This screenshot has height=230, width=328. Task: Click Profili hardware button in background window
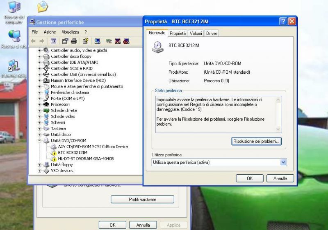click(x=142, y=200)
